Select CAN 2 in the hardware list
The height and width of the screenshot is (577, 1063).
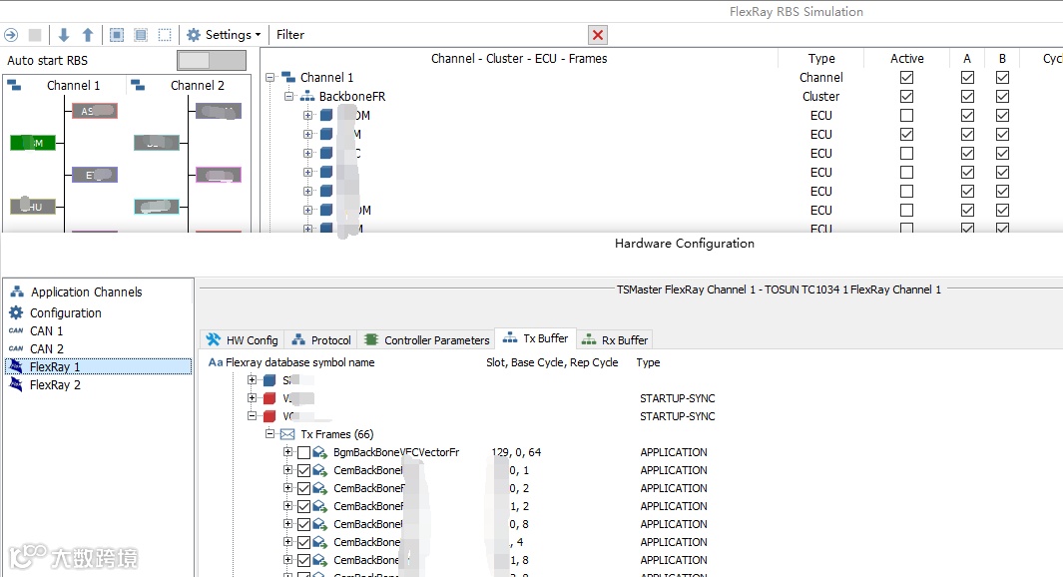47,348
